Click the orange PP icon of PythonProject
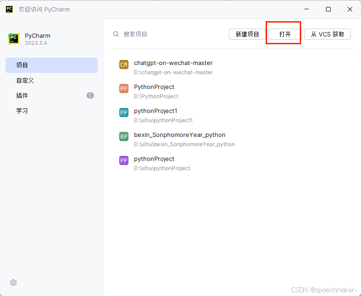This screenshot has width=361, height=296. click(124, 89)
